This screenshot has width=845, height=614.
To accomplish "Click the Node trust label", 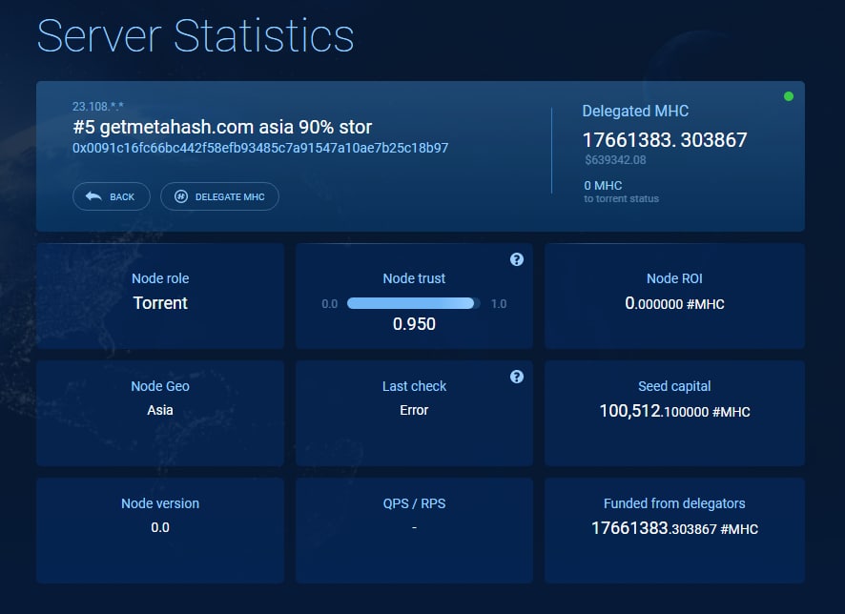I will (x=414, y=278).
